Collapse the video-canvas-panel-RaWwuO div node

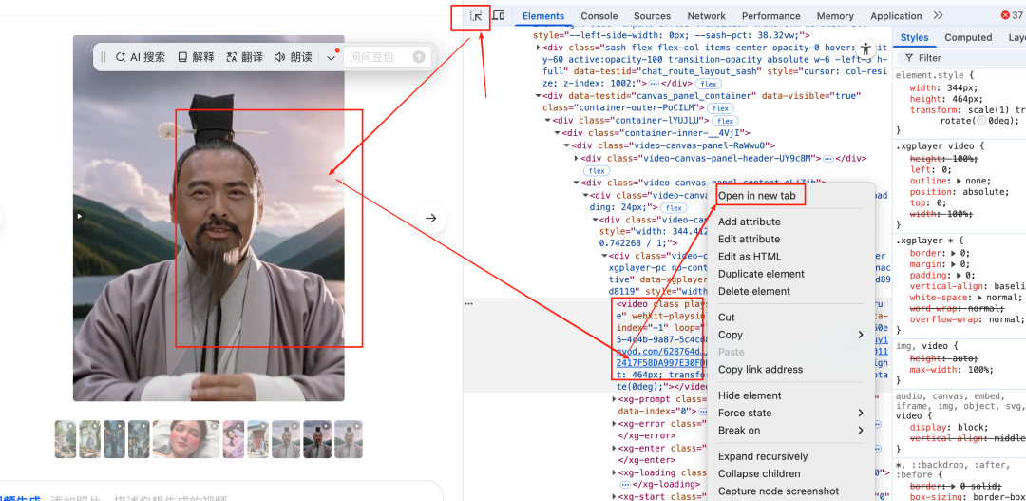[566, 145]
